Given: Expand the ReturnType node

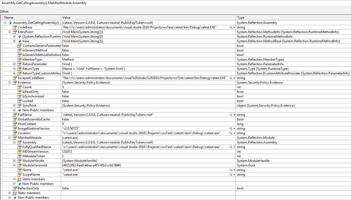Looking at the screenshot, I should point(14,69).
